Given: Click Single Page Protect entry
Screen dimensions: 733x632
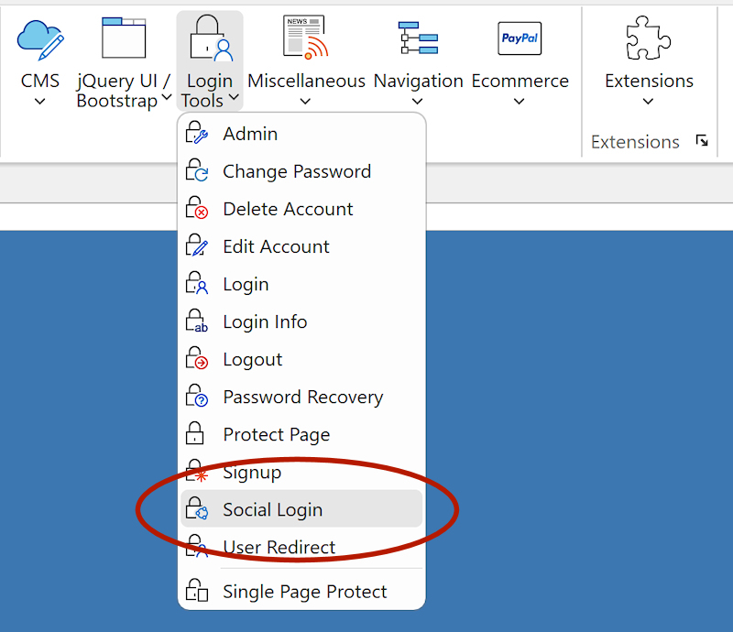Looking at the screenshot, I should (304, 592).
